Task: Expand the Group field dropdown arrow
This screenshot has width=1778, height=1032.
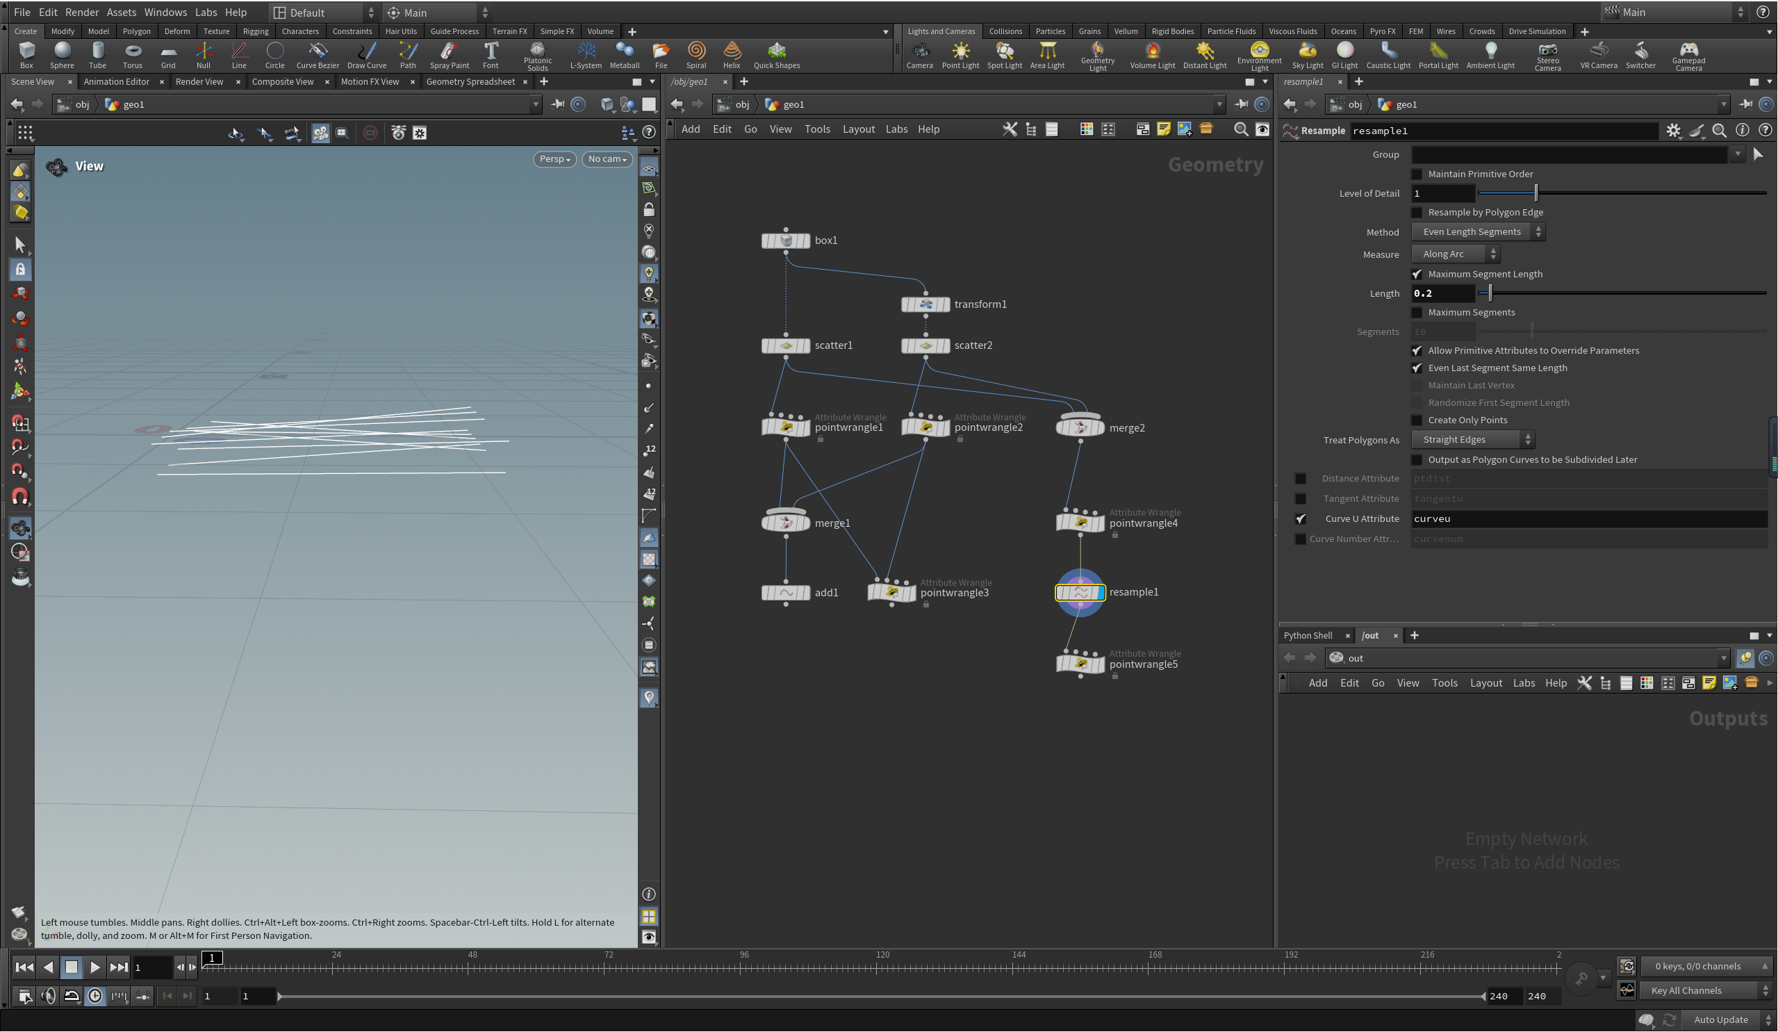Action: coord(1737,154)
